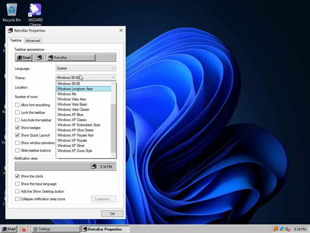Open the security shield tray icon
The height and width of the screenshot is (233, 310).
click(x=282, y=229)
